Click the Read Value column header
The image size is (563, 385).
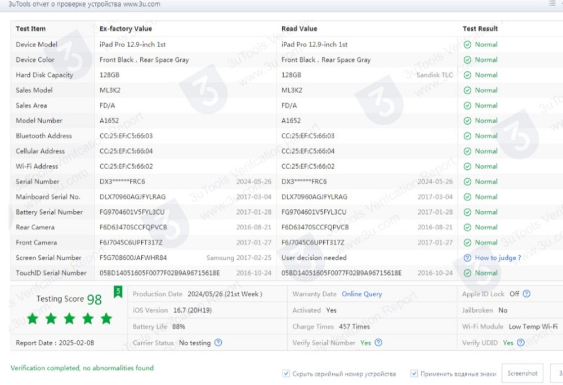[299, 29]
